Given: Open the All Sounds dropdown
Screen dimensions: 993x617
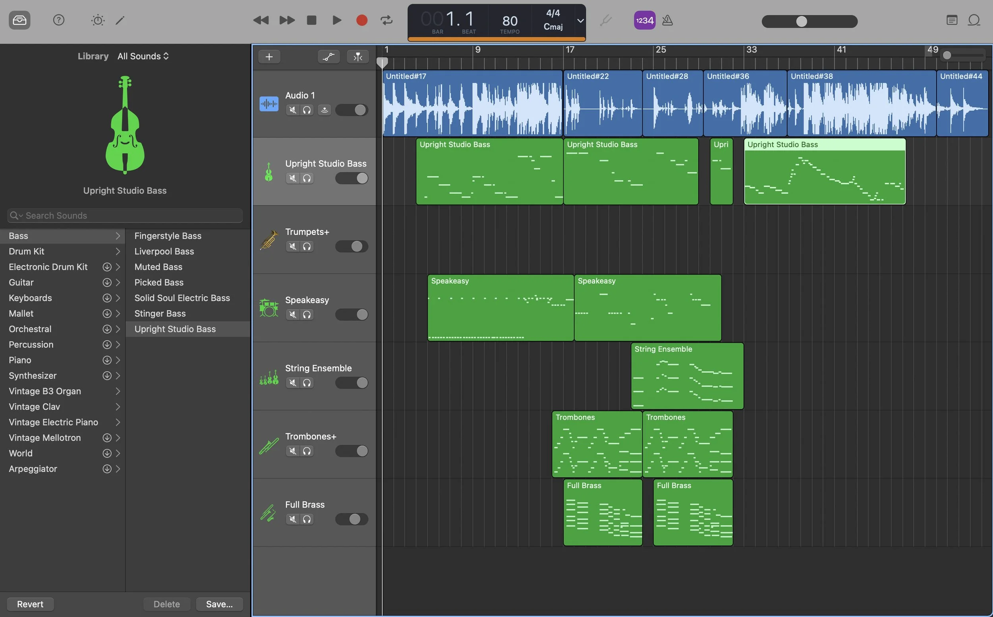Looking at the screenshot, I should 143,56.
